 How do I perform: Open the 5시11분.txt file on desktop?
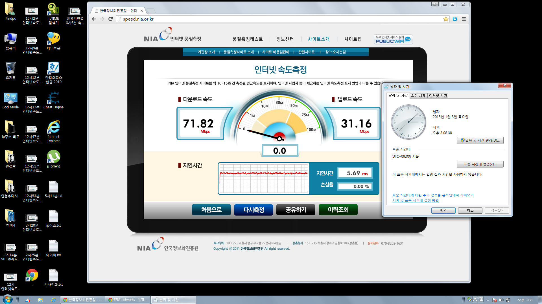point(53,189)
